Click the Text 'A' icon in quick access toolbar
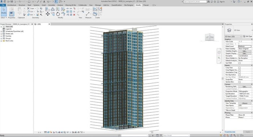 (x=44, y=1)
